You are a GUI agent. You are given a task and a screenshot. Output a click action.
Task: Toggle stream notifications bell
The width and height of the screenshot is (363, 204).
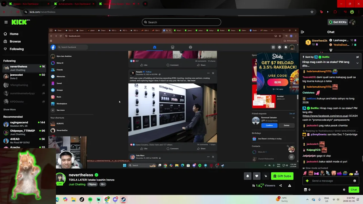[248, 176]
